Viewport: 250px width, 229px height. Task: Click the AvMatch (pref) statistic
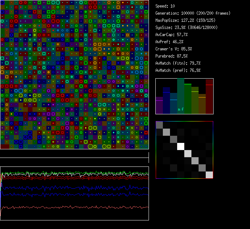tap(178, 70)
